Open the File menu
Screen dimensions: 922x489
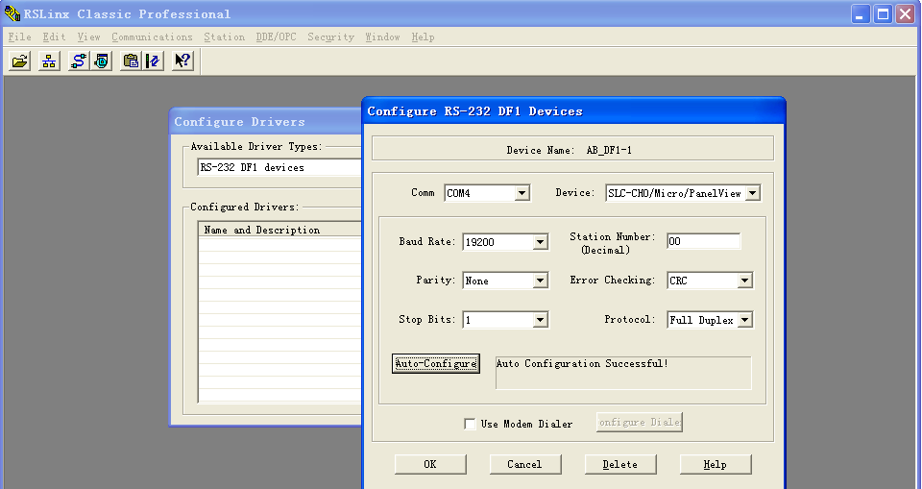(19, 37)
